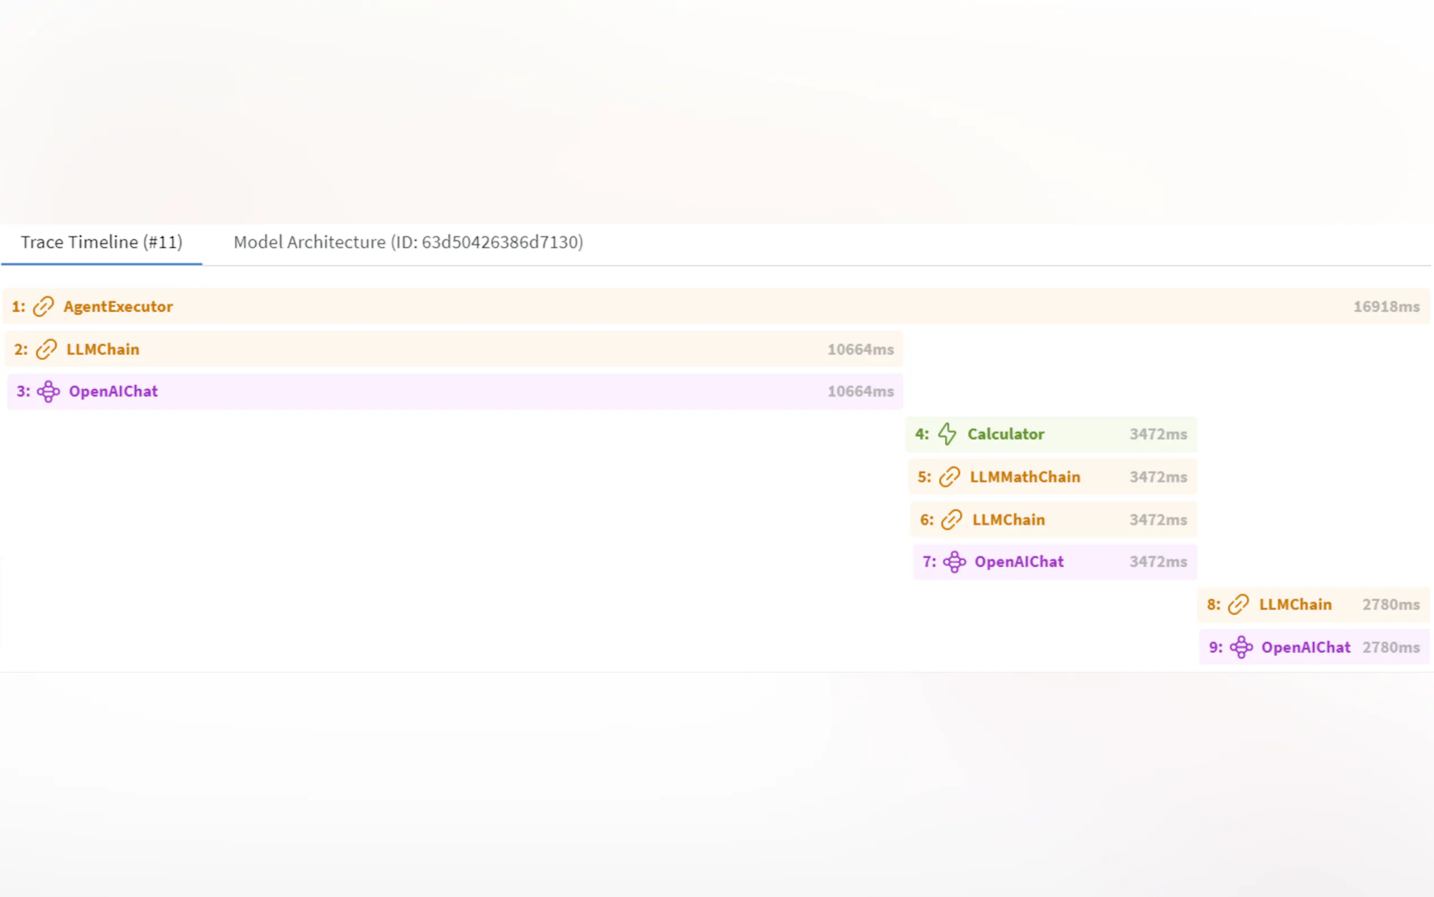Click the chain icon on row 6 LLMChain

(x=952, y=520)
